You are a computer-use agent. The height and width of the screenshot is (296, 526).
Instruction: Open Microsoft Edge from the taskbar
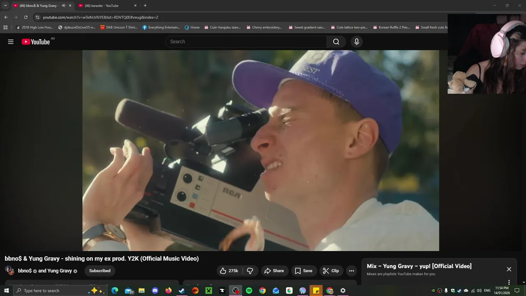[x=115, y=291]
